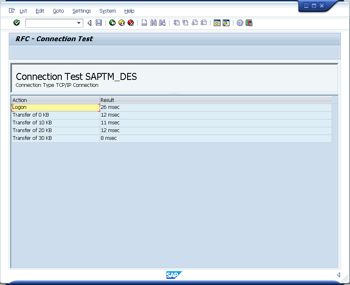Open the command field dropdown arrow
The height and width of the screenshot is (285, 350).
[79, 23]
